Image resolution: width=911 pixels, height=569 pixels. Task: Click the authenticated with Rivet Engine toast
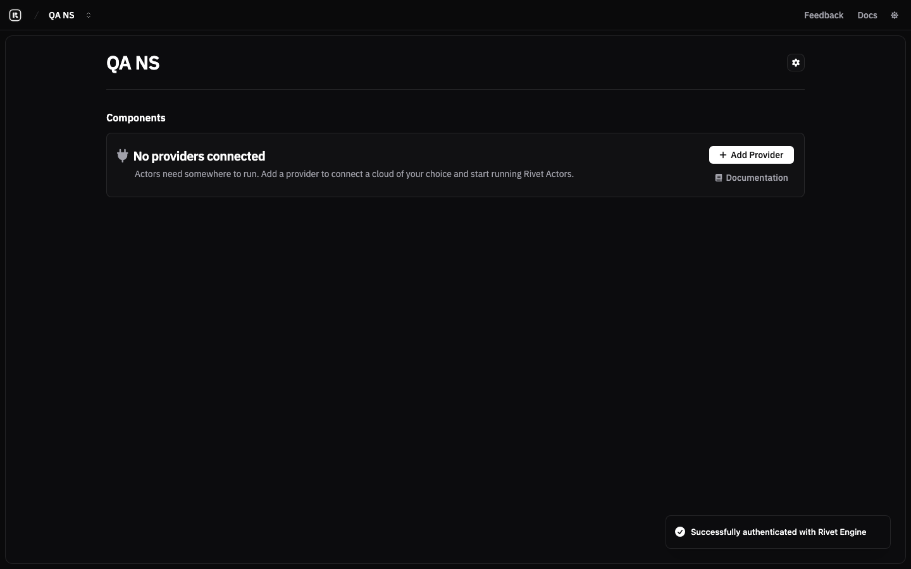click(778, 532)
